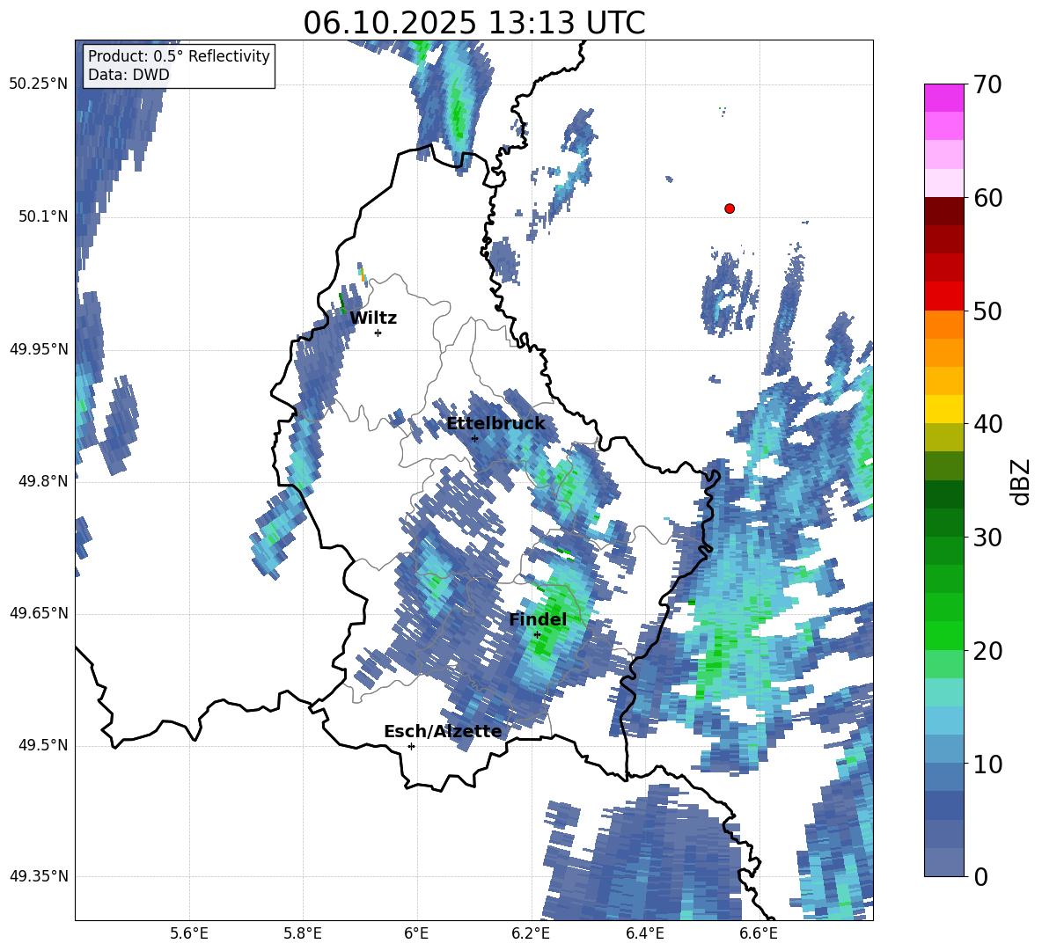Viewport: 1042px width, 951px height.
Task: Click the Ettelbruck city label
Action: tap(495, 423)
